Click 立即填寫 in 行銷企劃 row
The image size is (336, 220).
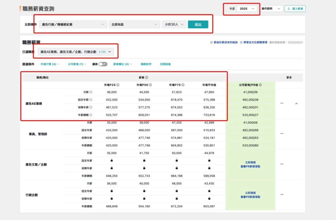pos(250,193)
